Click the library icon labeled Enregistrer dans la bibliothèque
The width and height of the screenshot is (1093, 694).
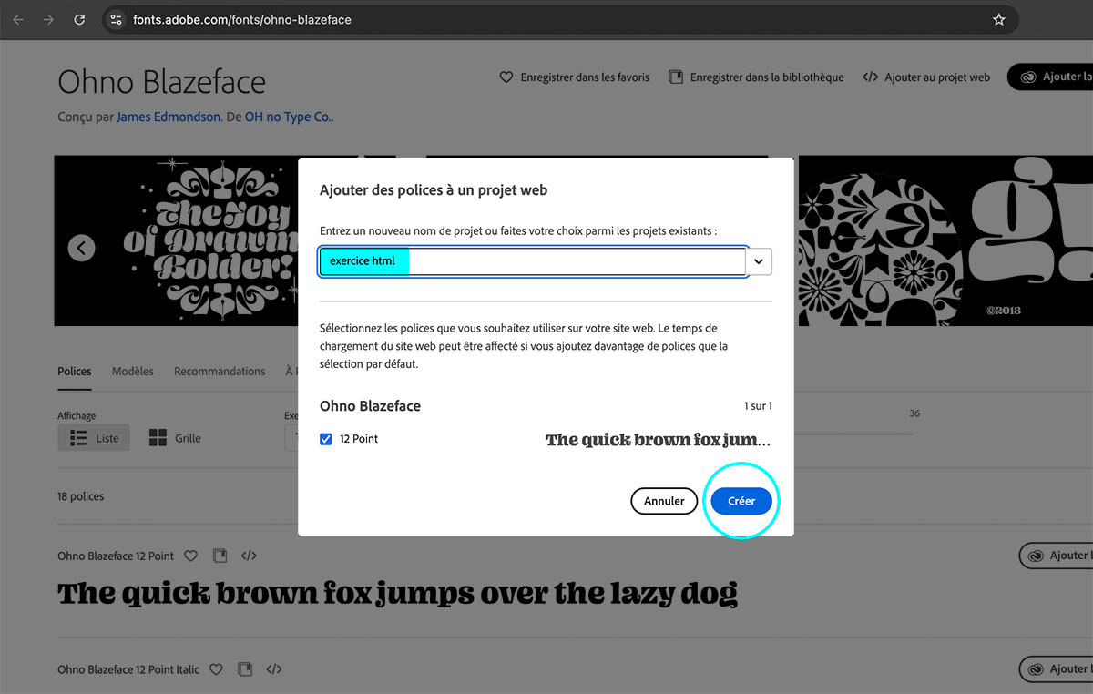676,77
